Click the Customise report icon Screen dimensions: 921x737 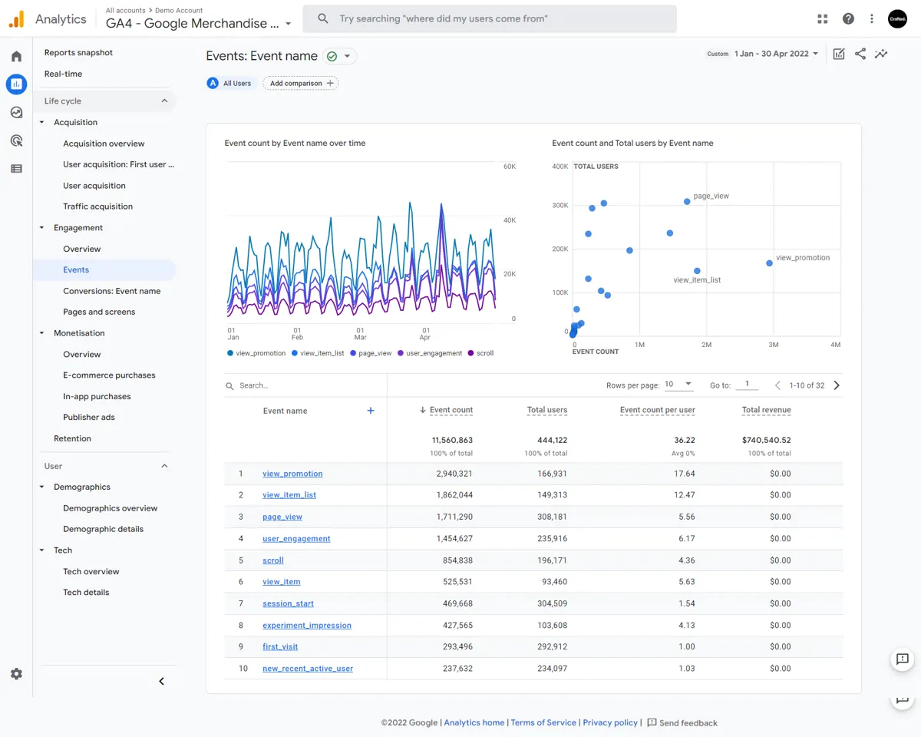click(839, 54)
